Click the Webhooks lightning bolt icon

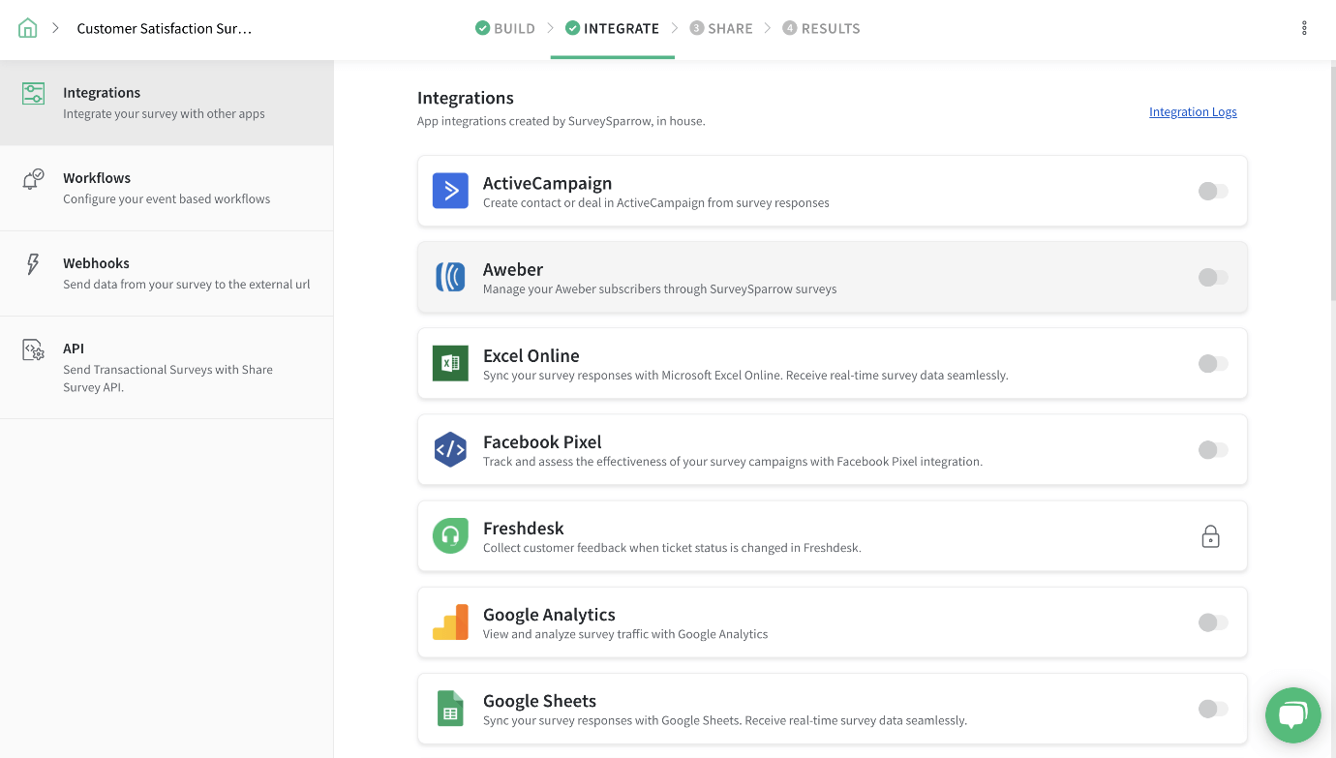point(33,264)
